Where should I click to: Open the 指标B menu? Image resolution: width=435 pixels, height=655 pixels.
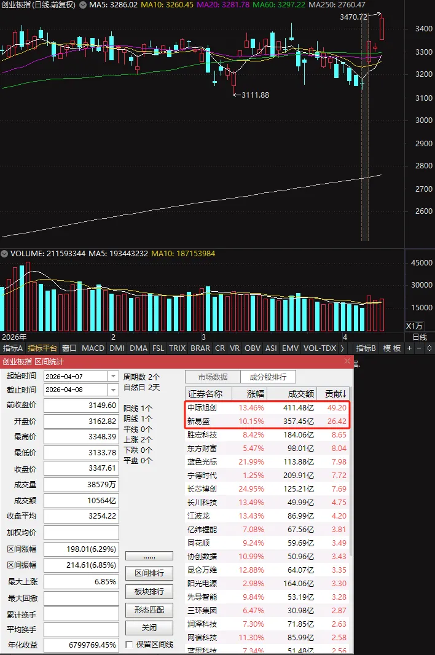pyautogui.click(x=366, y=348)
